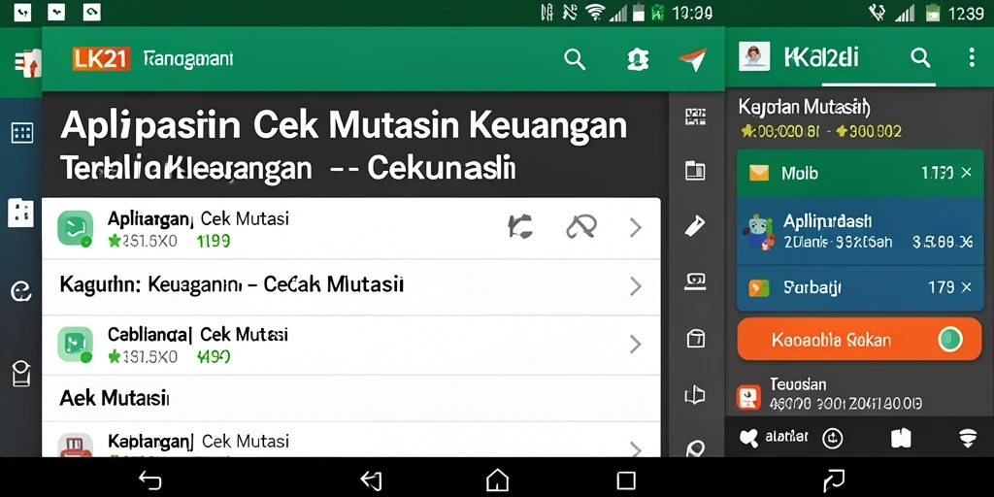Expand Cabllanga Cek Mutasi row chevron

tap(635, 345)
